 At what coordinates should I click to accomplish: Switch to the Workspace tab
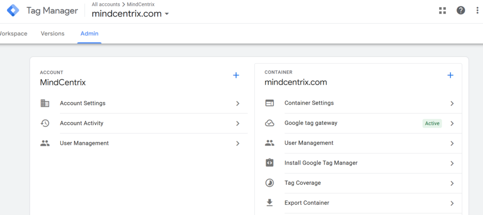tap(13, 33)
